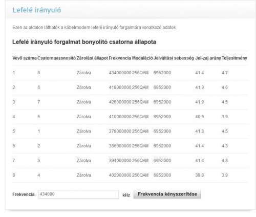Click the Frekvencia column header in table

click(x=120, y=58)
